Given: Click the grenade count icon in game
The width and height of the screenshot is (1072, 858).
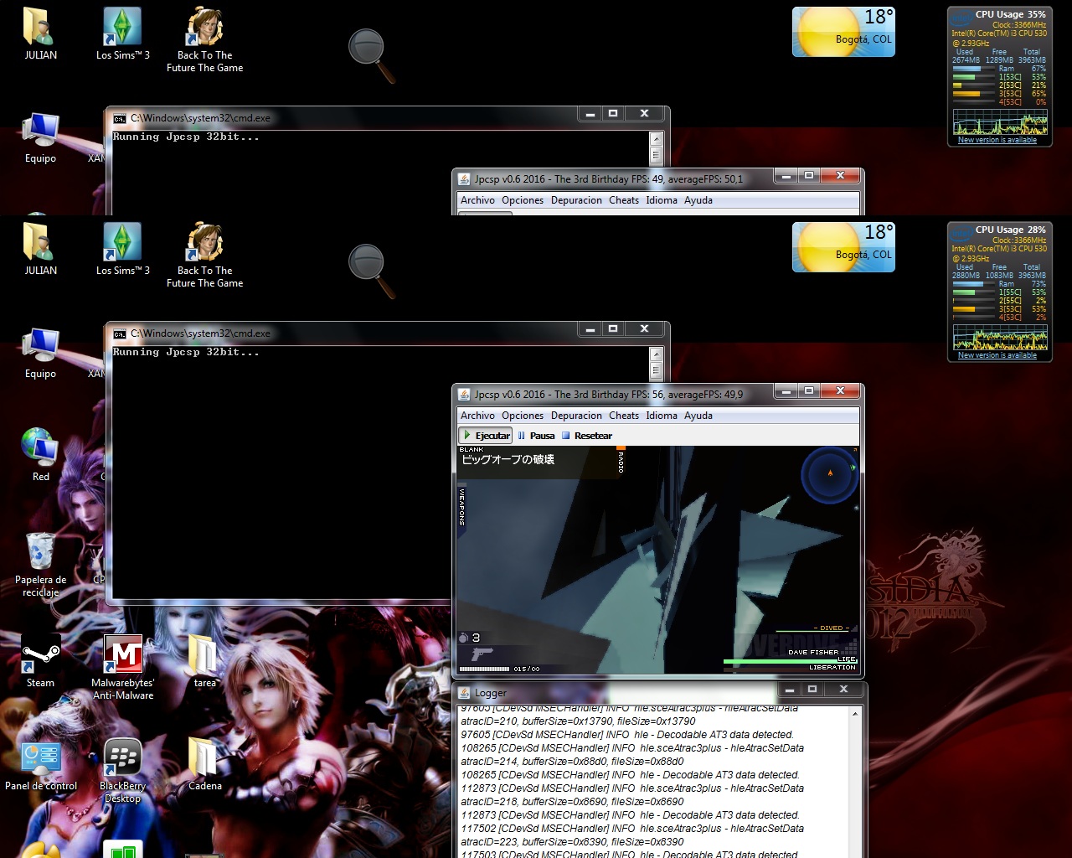Looking at the screenshot, I should 464,638.
